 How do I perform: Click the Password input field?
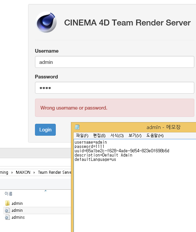tap(114, 88)
